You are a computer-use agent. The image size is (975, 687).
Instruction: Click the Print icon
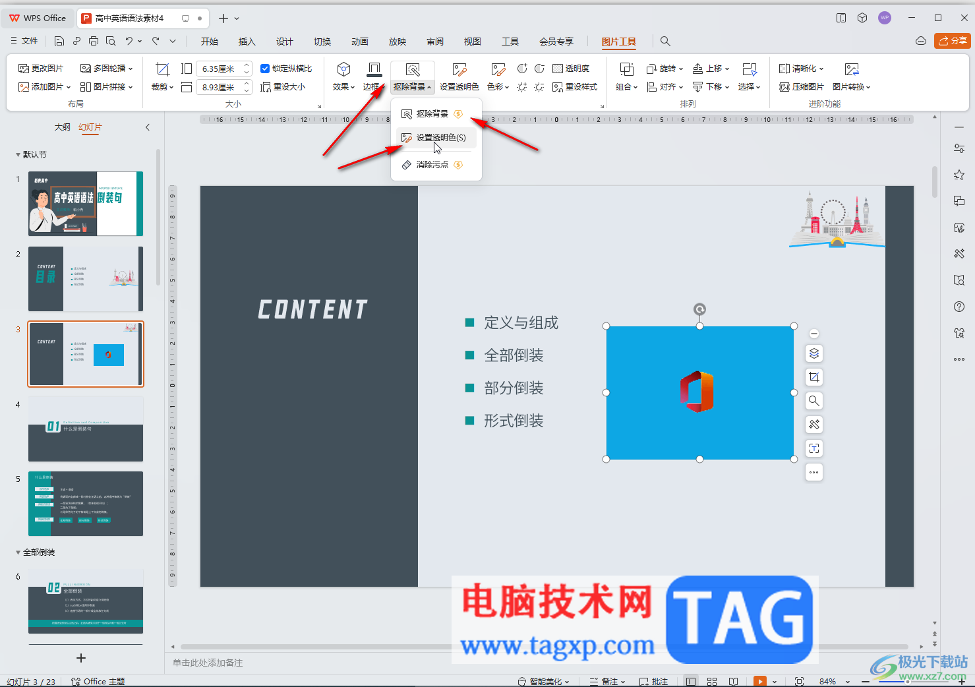pyautogui.click(x=94, y=41)
